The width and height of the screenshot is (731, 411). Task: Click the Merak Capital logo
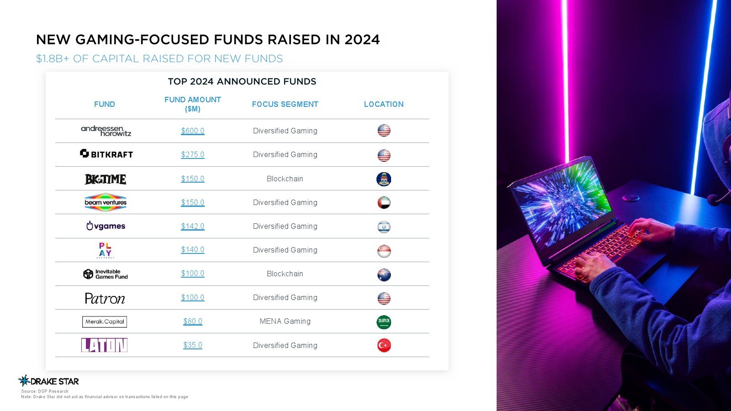click(x=105, y=322)
